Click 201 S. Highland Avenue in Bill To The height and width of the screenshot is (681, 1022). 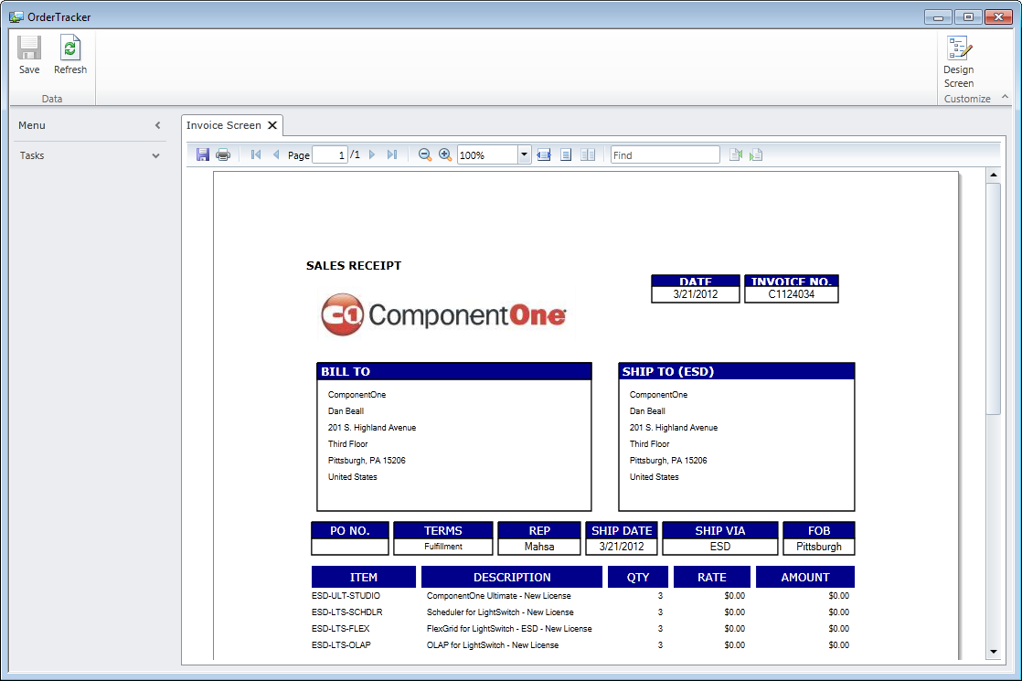tap(371, 428)
